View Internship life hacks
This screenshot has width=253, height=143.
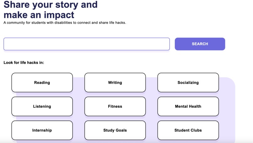tap(42, 130)
